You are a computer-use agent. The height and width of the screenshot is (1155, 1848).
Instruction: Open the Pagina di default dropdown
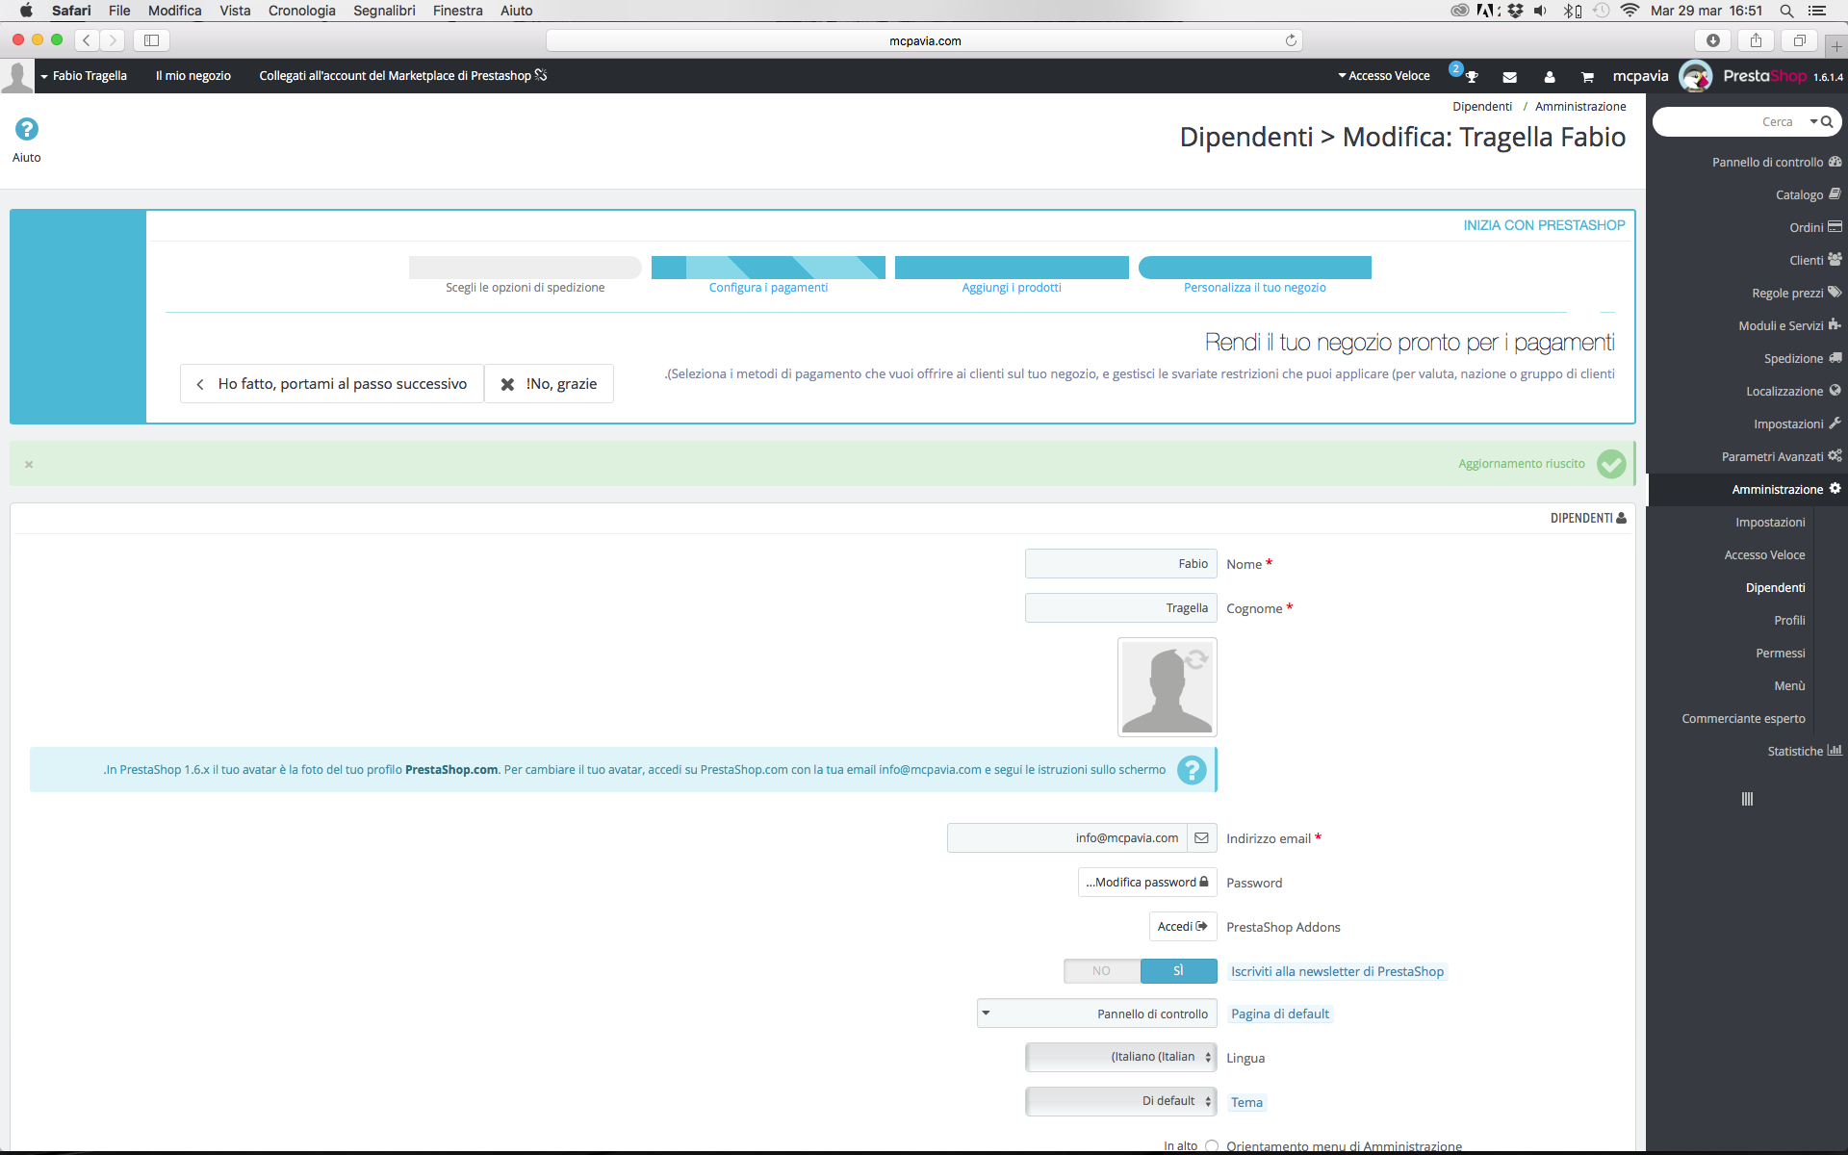coord(1096,1014)
